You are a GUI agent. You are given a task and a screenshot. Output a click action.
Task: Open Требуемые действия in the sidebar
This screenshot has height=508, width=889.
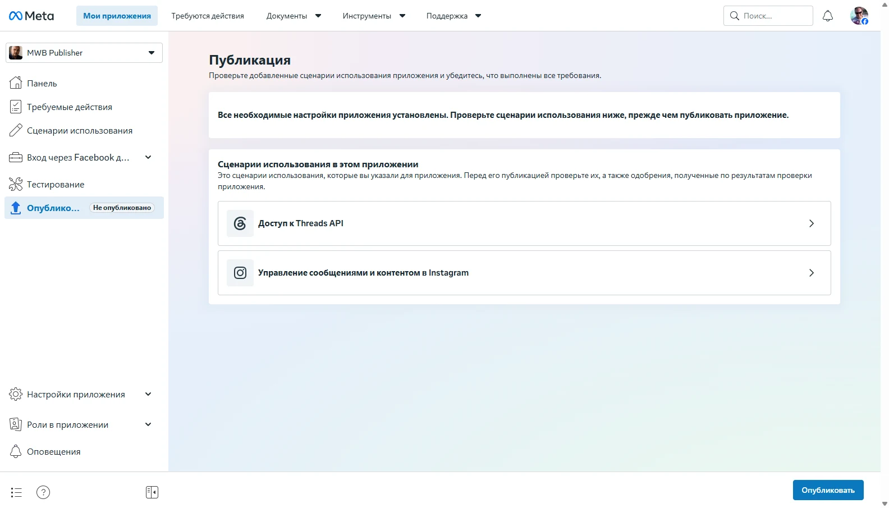click(x=84, y=107)
